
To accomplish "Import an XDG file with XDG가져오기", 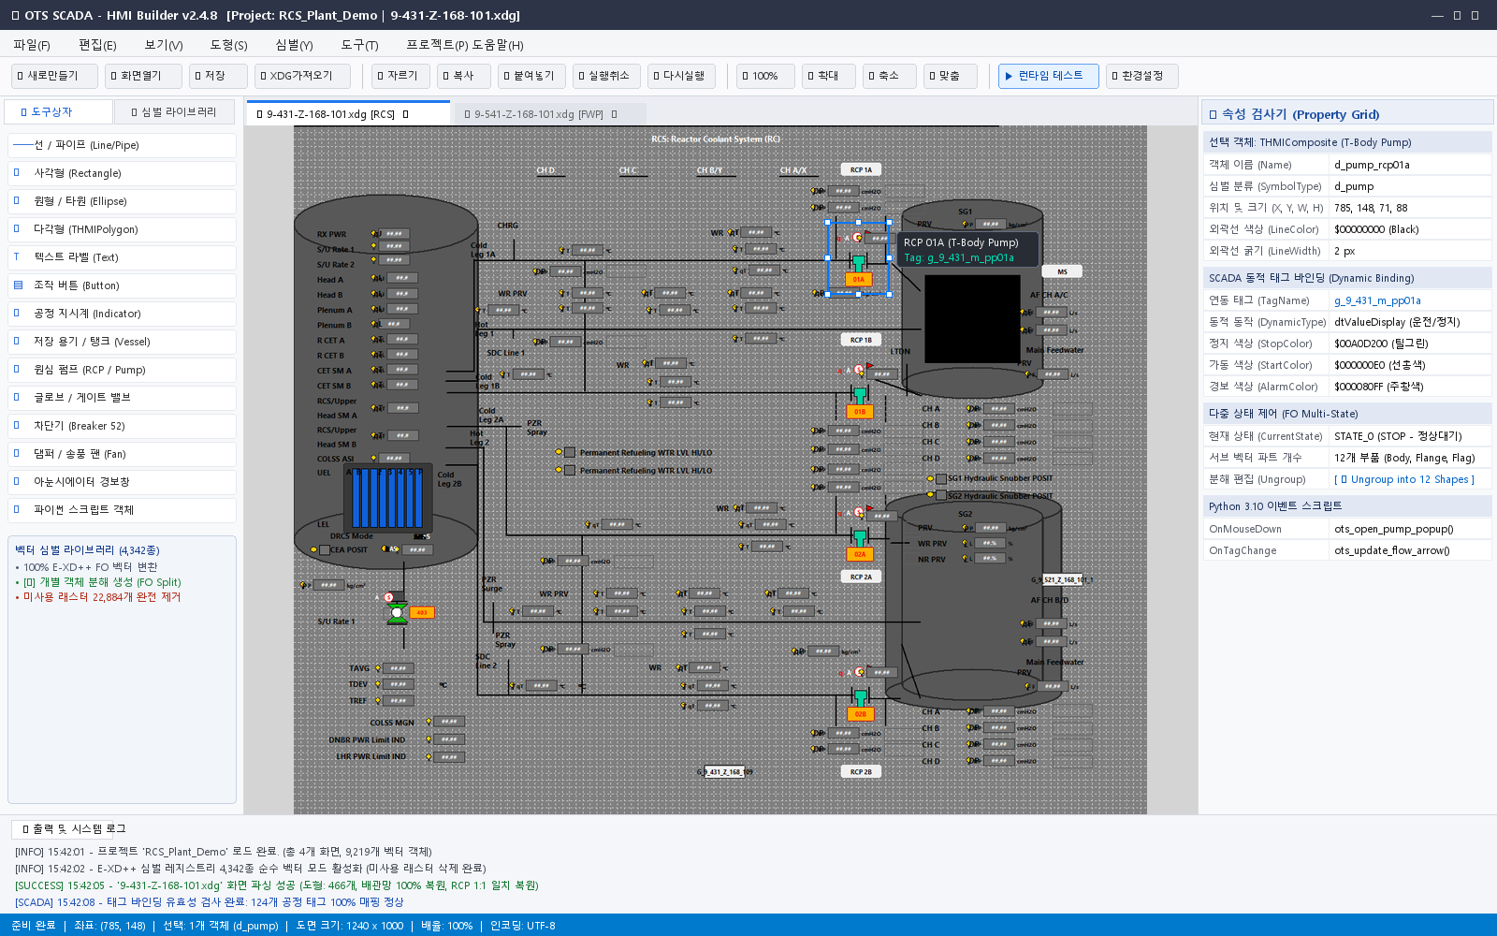I will coord(303,76).
